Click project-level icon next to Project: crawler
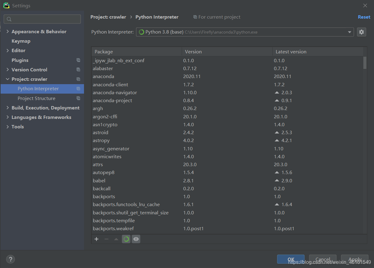374x268 pixels. click(78, 79)
